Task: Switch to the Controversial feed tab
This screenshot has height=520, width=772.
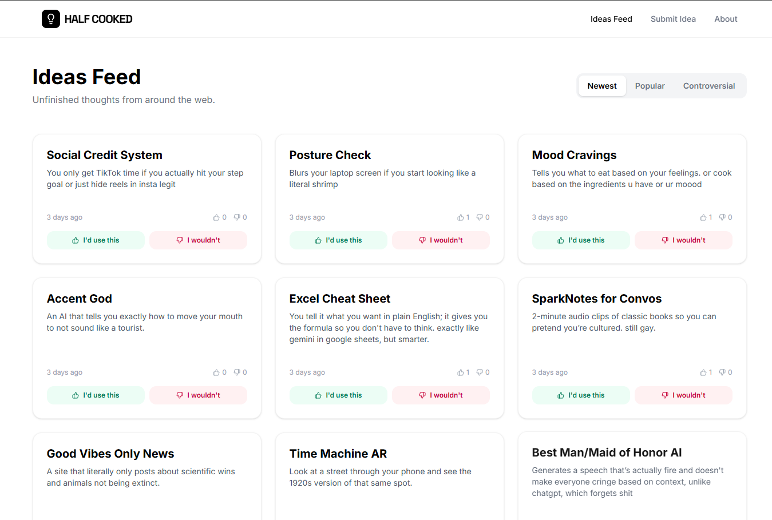Action: click(x=708, y=85)
